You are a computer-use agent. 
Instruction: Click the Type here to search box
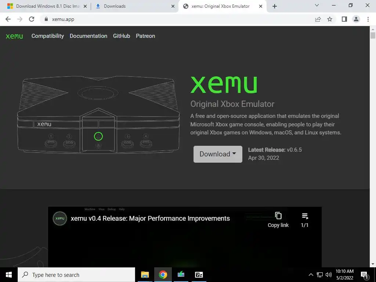point(76,275)
